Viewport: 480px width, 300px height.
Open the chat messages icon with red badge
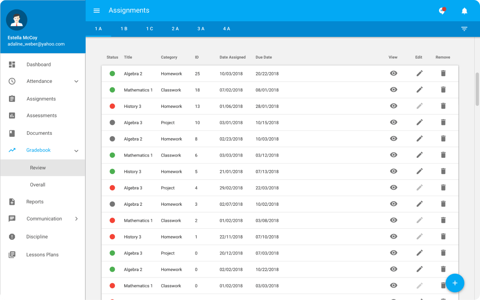coord(442,11)
